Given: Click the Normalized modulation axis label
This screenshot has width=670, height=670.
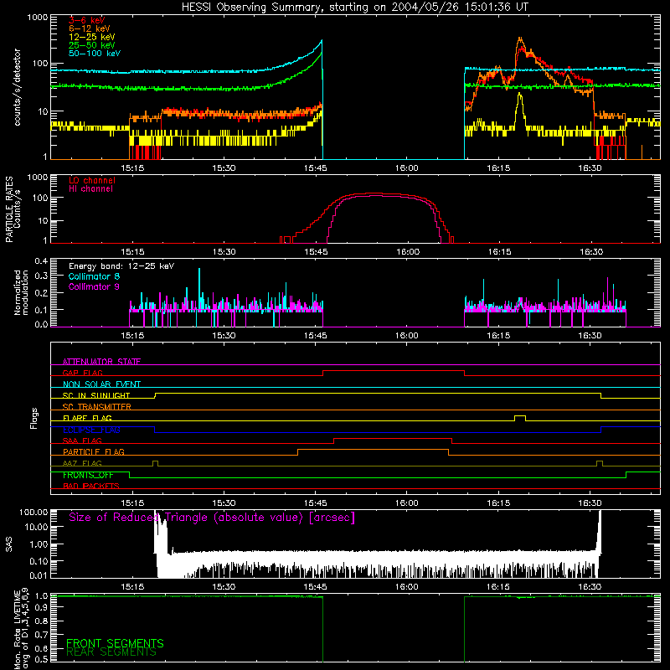Looking at the screenshot, I should pyautogui.click(x=21, y=292).
